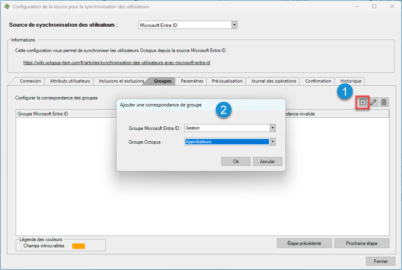Open the Prévisualisation tab
This screenshot has height=270, width=402.
(227, 81)
